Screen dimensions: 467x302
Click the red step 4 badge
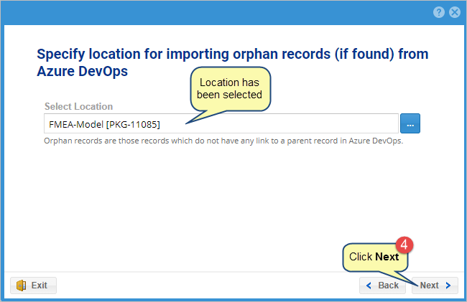[404, 245]
